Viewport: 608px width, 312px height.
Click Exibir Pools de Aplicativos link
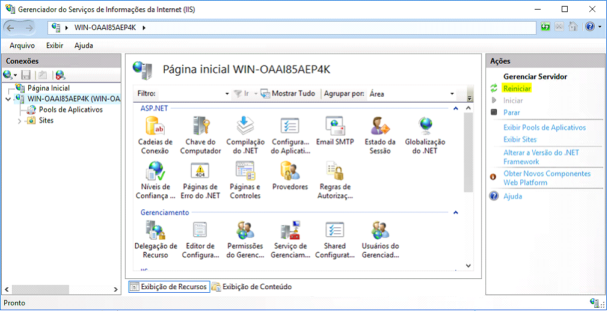544,127
